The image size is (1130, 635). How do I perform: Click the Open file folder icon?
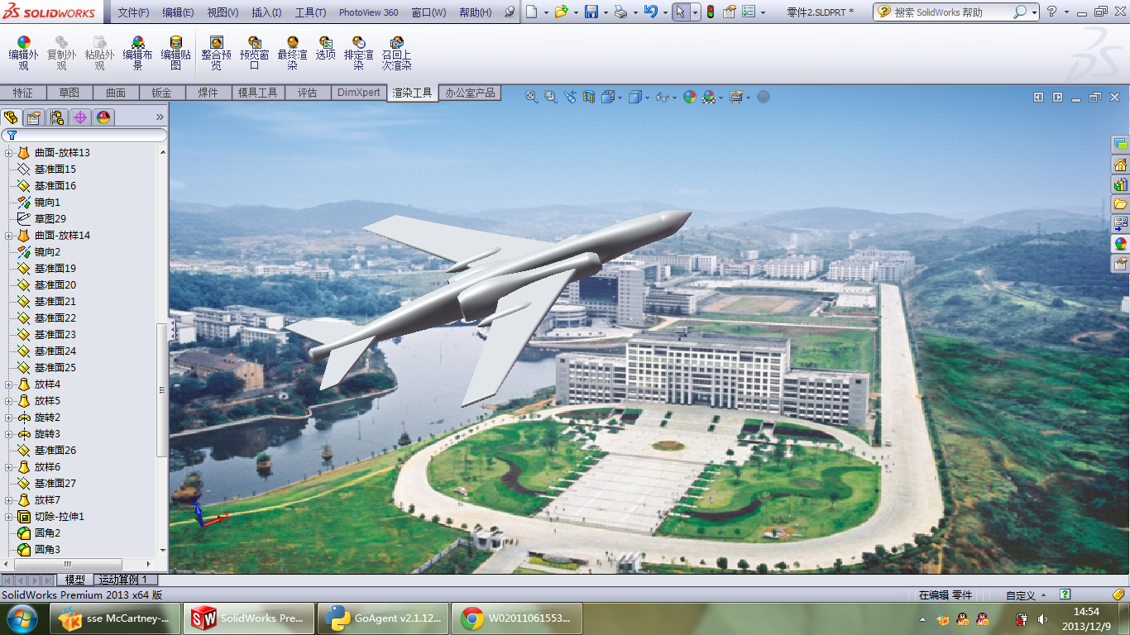click(562, 12)
